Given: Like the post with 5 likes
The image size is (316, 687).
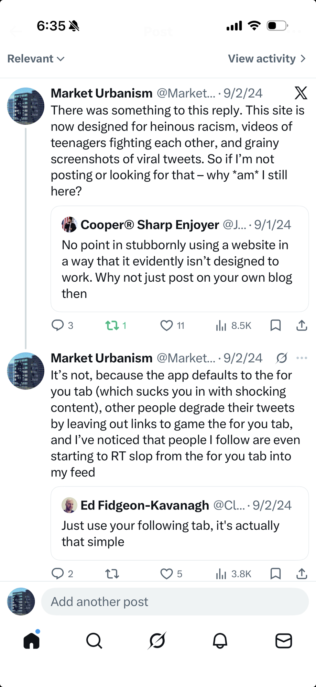Looking at the screenshot, I should (x=167, y=573).
